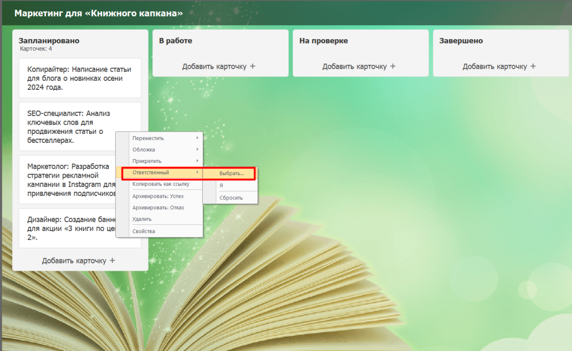This screenshot has width=572, height=351.
Task: Assign to Я in submenu
Action: [x=230, y=185]
